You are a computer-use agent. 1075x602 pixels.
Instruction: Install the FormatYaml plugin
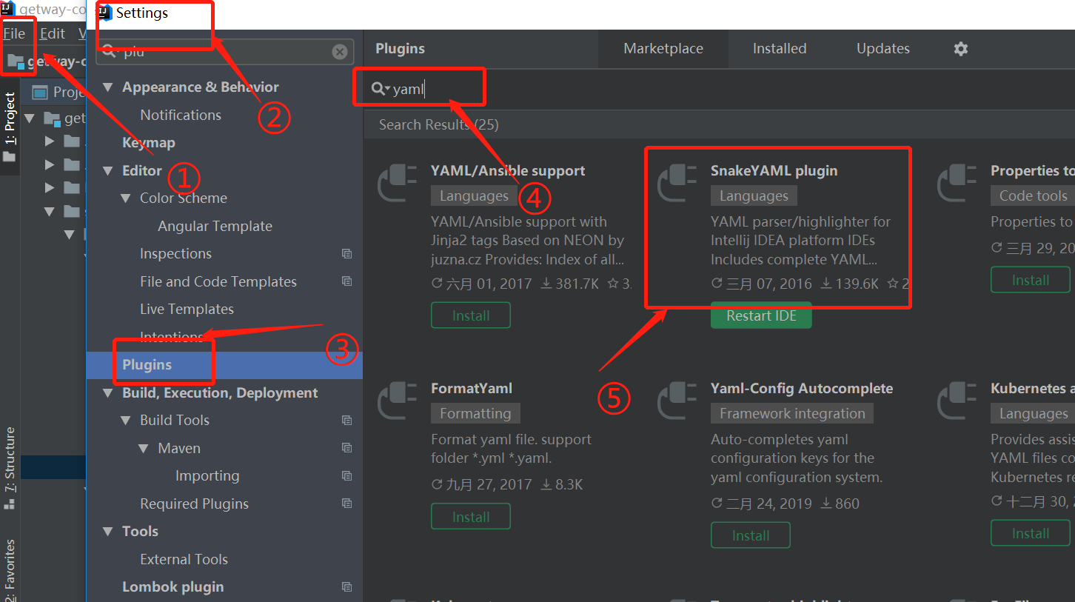[471, 517]
